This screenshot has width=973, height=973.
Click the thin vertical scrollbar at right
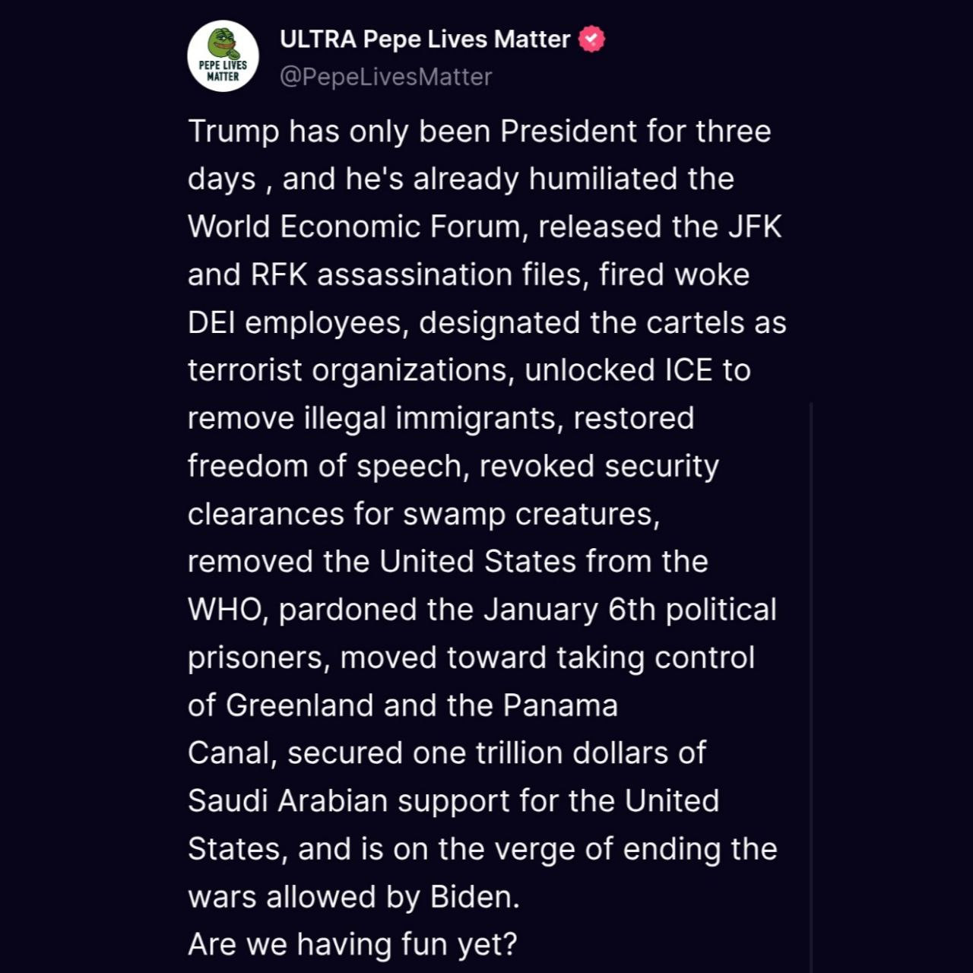click(x=811, y=684)
